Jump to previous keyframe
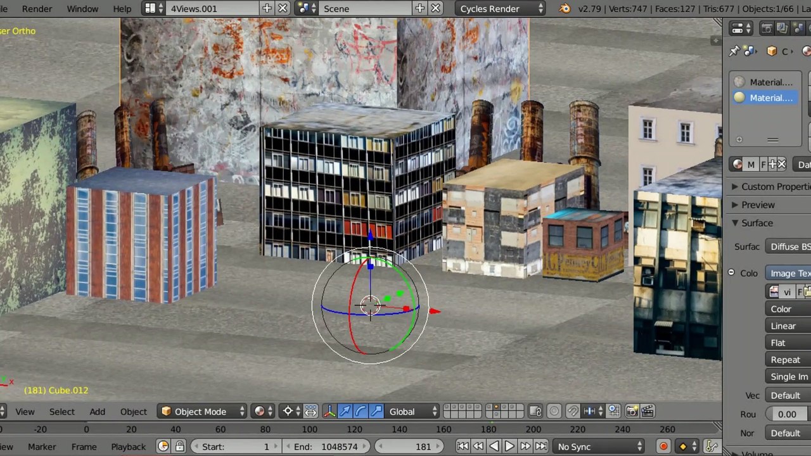The image size is (811, 456). pos(478,446)
